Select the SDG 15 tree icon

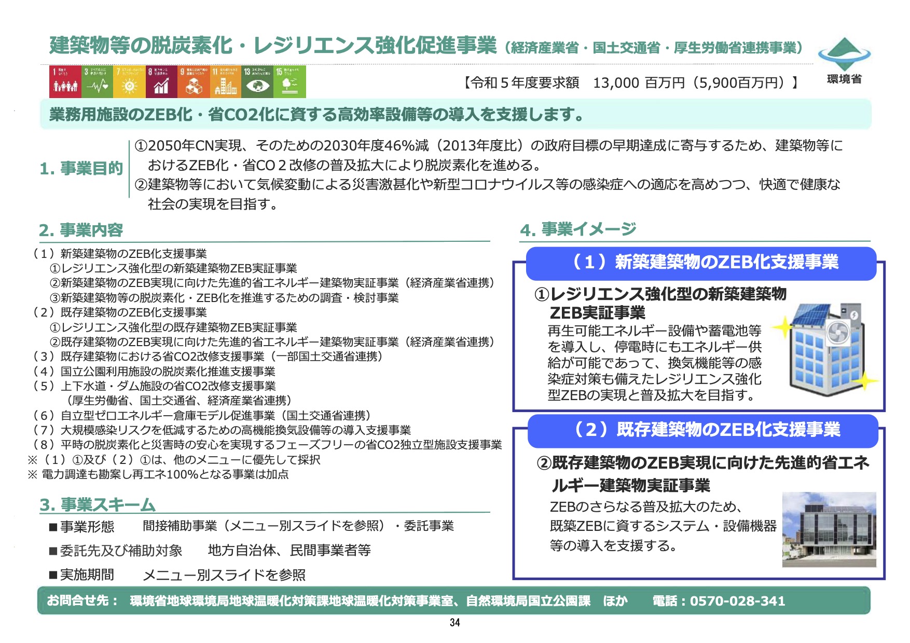click(289, 81)
